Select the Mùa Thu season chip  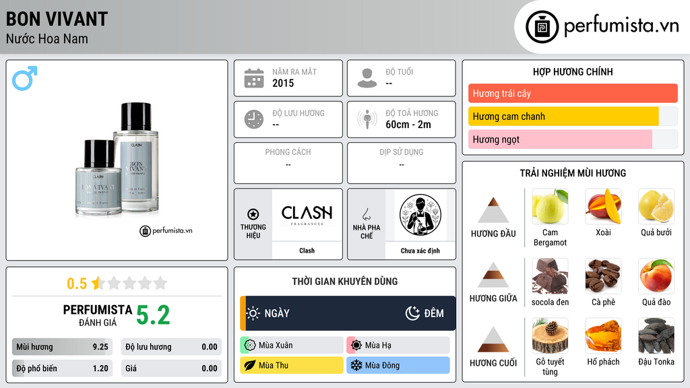tap(292, 365)
